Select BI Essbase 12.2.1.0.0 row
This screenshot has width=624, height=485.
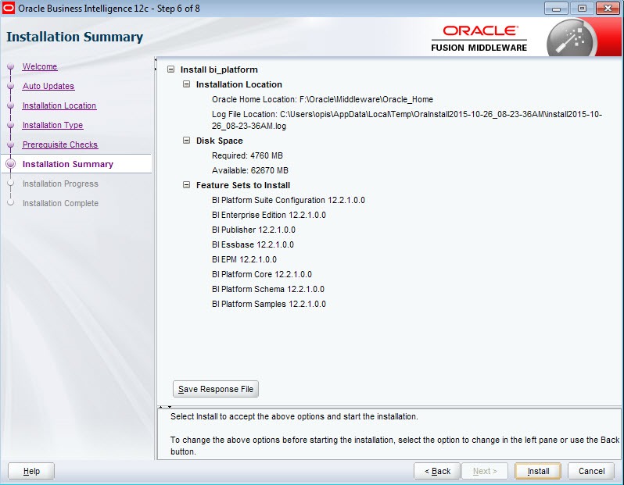point(253,244)
